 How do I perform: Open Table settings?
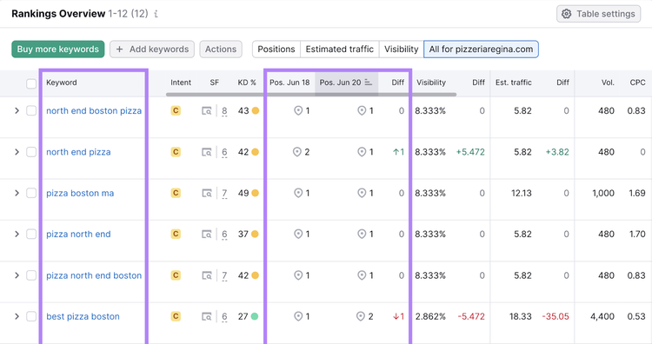coord(598,14)
